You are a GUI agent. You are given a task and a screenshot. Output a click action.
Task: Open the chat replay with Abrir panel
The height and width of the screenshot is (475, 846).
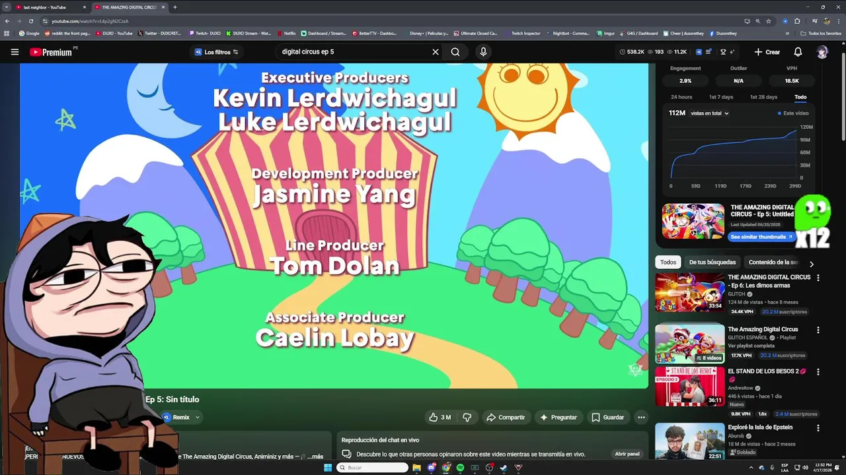click(x=627, y=454)
